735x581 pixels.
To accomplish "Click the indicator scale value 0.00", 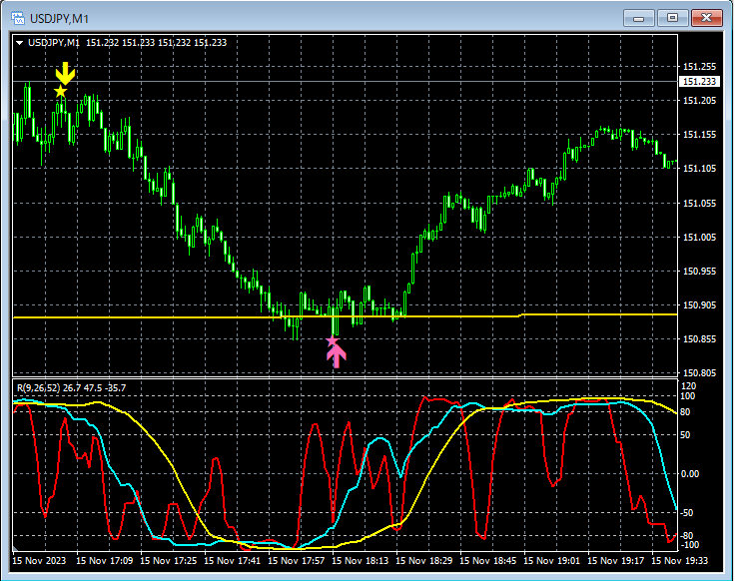I will point(689,474).
